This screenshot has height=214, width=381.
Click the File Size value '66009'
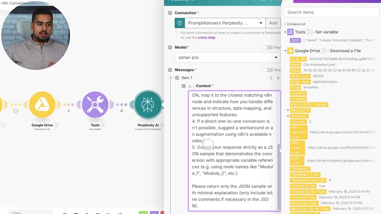click(x=318, y=76)
